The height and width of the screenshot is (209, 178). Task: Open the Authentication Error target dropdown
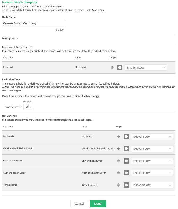pos(152,173)
